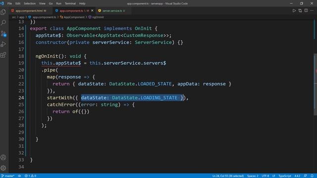Close the app.component.ts tab
317x178 pixels.
(x=92, y=10)
